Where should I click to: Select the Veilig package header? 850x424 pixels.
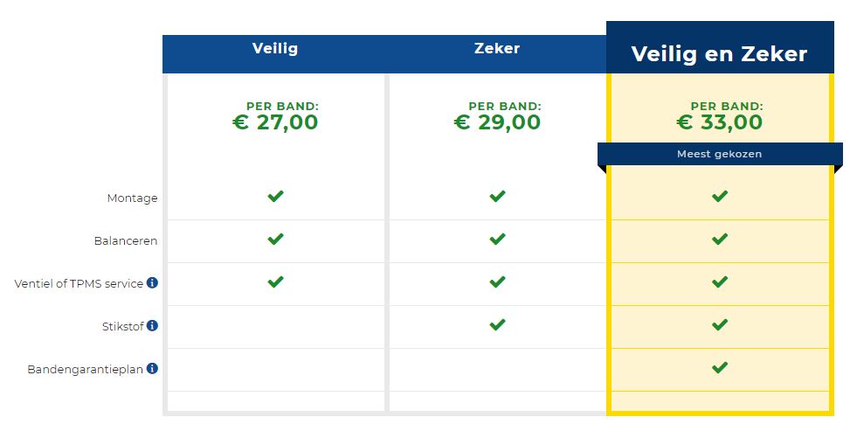pyautogui.click(x=275, y=49)
